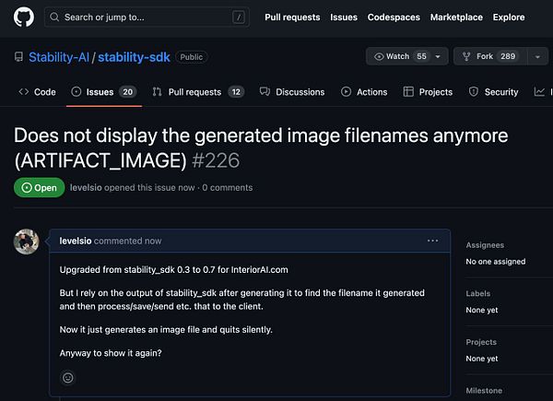Click the 'Anyway to show it again?' line
This screenshot has height=401, width=553.
click(111, 353)
